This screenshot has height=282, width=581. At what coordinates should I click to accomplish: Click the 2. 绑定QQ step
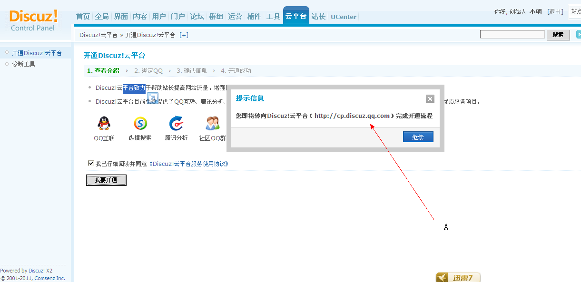click(x=148, y=71)
